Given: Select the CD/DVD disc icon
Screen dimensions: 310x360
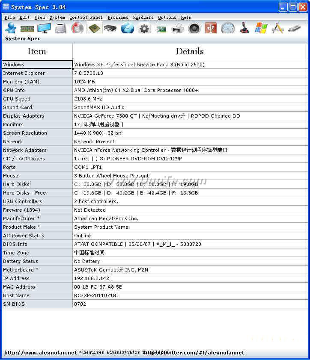Looking at the screenshot, I should pyautogui.click(x=77, y=28).
